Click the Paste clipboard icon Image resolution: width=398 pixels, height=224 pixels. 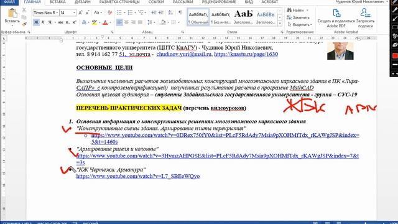tap(12, 13)
